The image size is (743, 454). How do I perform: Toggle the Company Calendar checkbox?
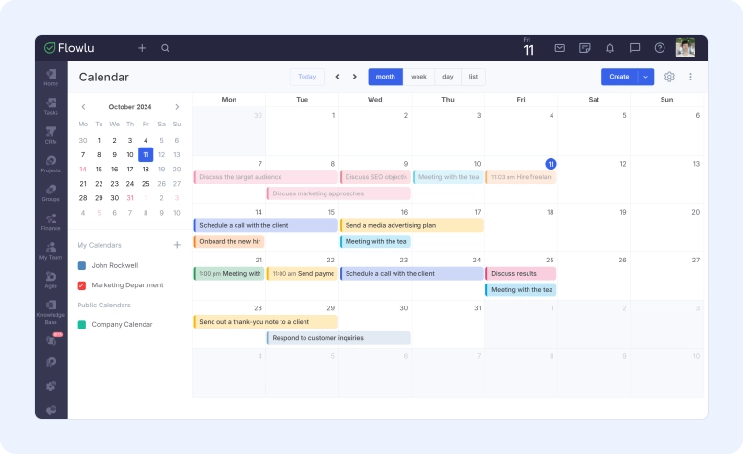81,324
